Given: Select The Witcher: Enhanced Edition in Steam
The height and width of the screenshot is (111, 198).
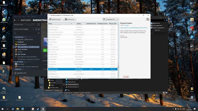Looking at the screenshot, I should (27, 57).
